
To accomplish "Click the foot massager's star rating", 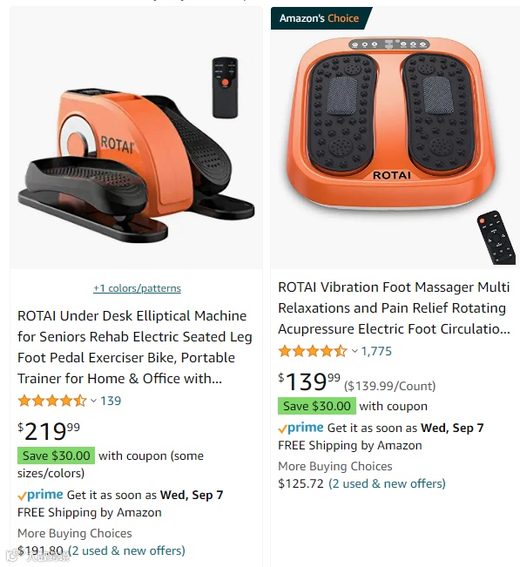I will click(313, 351).
